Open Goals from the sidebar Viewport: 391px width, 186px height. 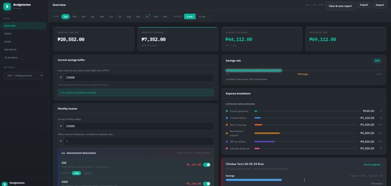click(x=24, y=42)
